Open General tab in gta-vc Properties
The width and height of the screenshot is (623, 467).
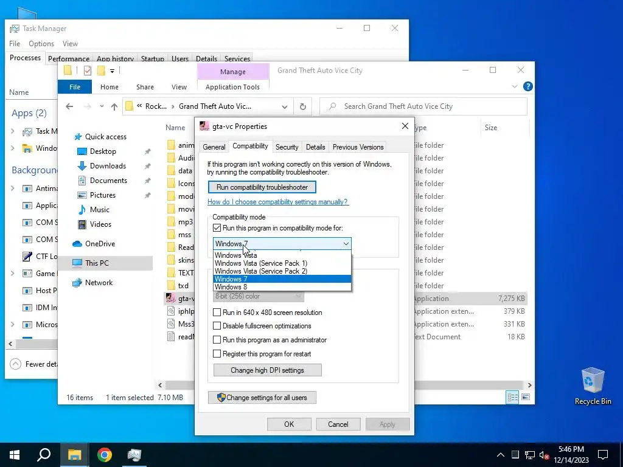[x=214, y=147]
